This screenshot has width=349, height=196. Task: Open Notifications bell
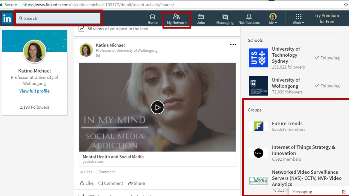coord(249,19)
